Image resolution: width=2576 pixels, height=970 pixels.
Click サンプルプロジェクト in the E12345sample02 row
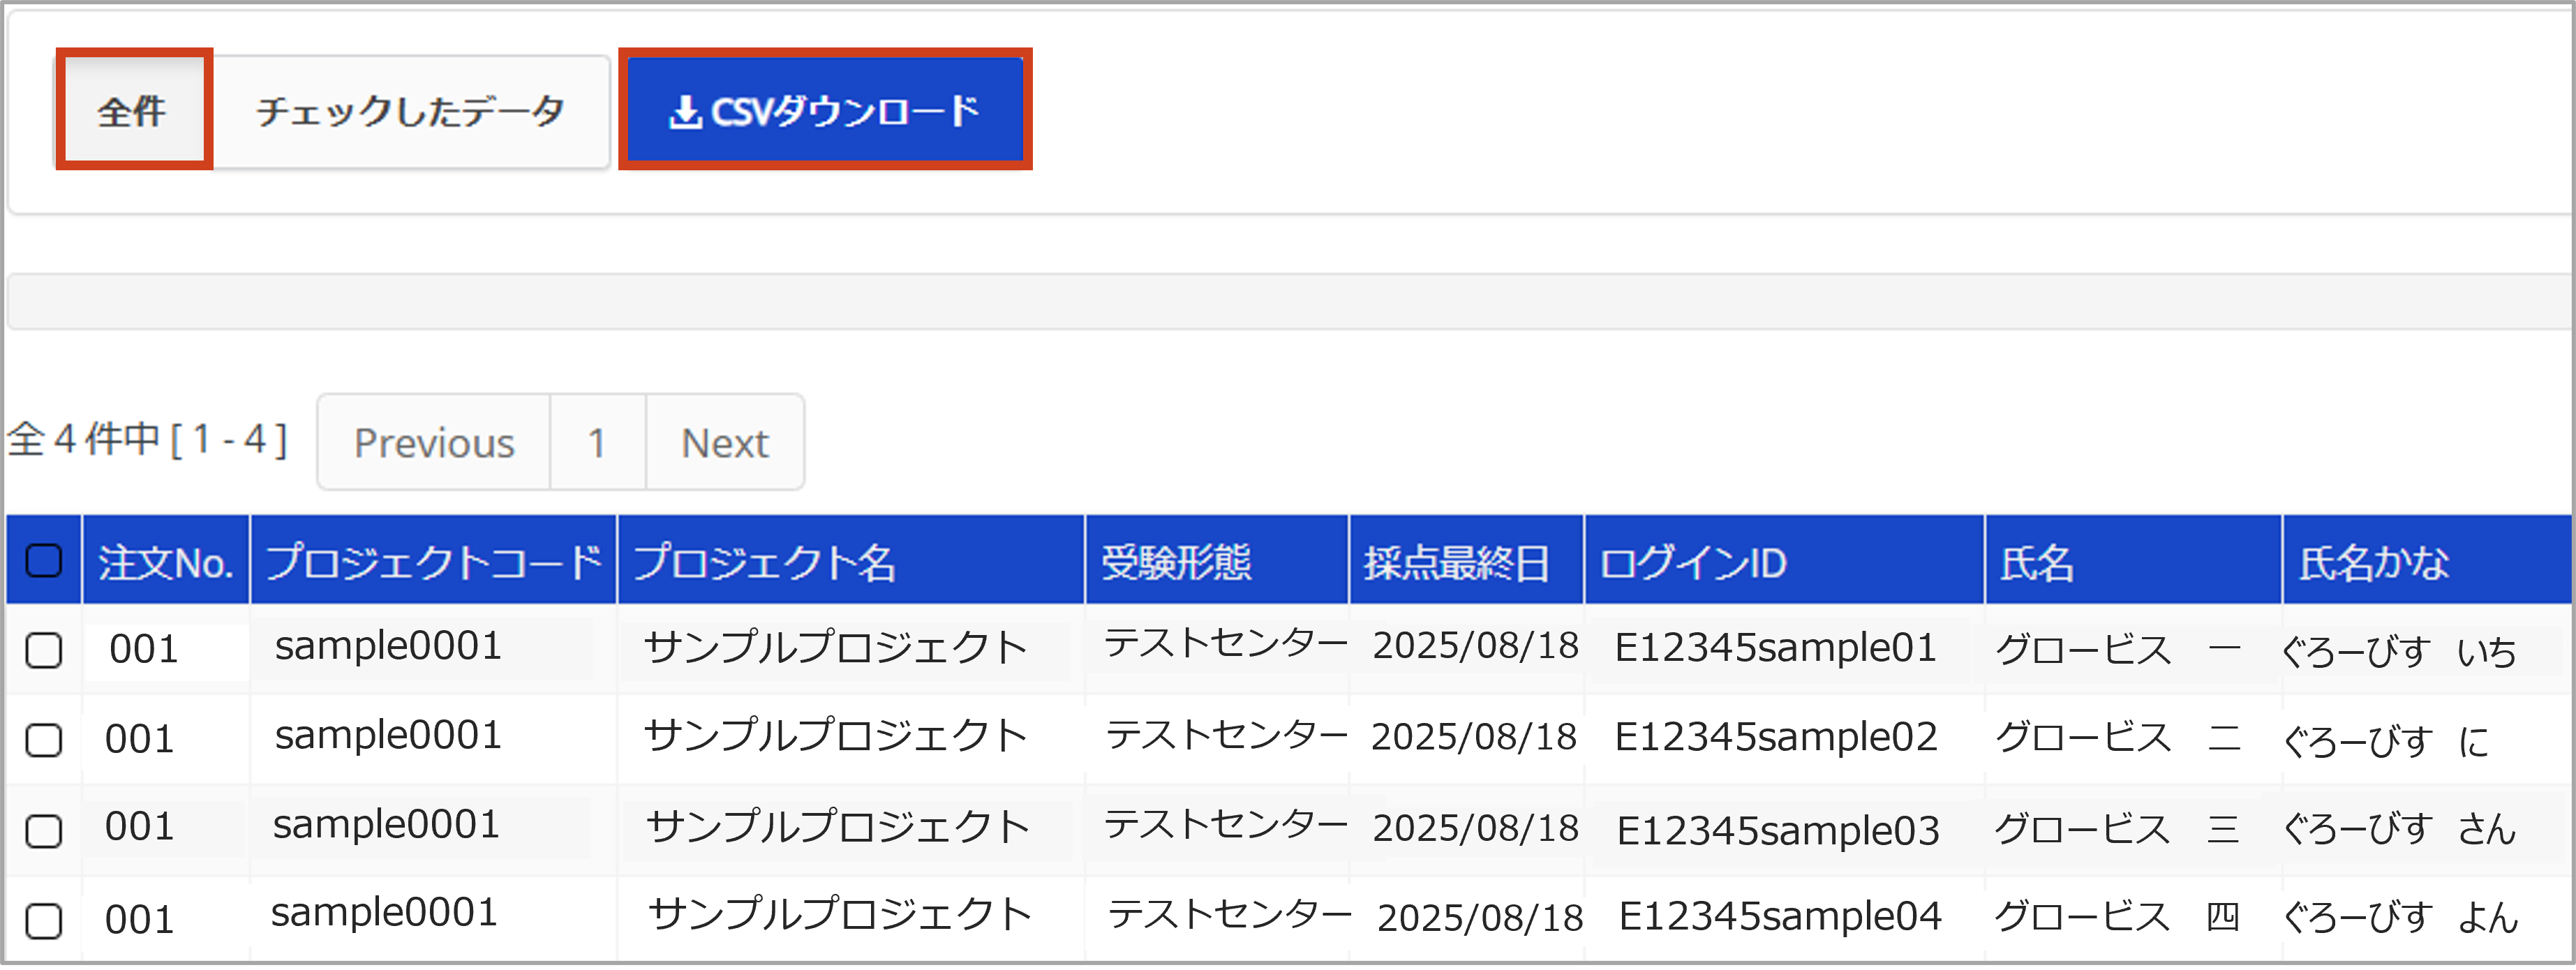[836, 737]
